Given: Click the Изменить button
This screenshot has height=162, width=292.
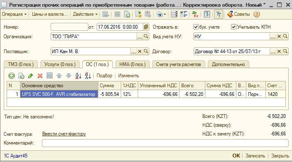Looking at the screenshot, I should tap(129, 76).
